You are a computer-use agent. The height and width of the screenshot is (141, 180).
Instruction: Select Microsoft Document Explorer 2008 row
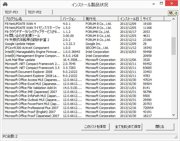88,72
